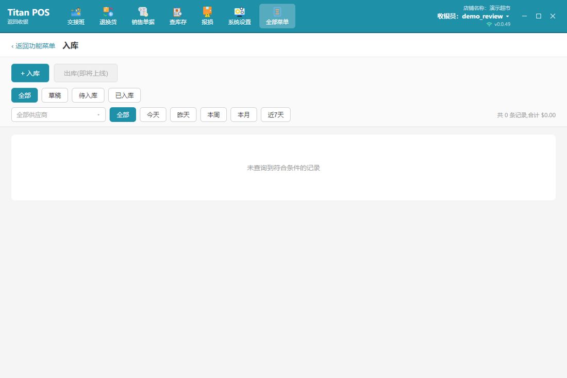The height and width of the screenshot is (378, 567).
Task: Click the Titan POS 返回收银 logo
Action: [x=28, y=17]
